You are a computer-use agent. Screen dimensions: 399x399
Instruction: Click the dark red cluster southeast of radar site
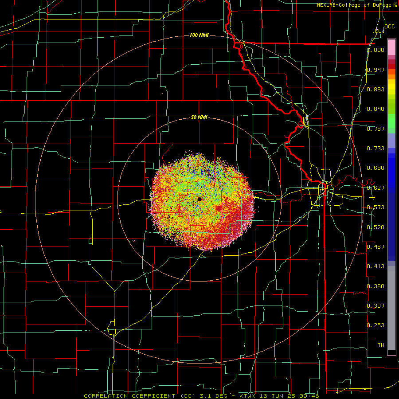click(x=219, y=209)
